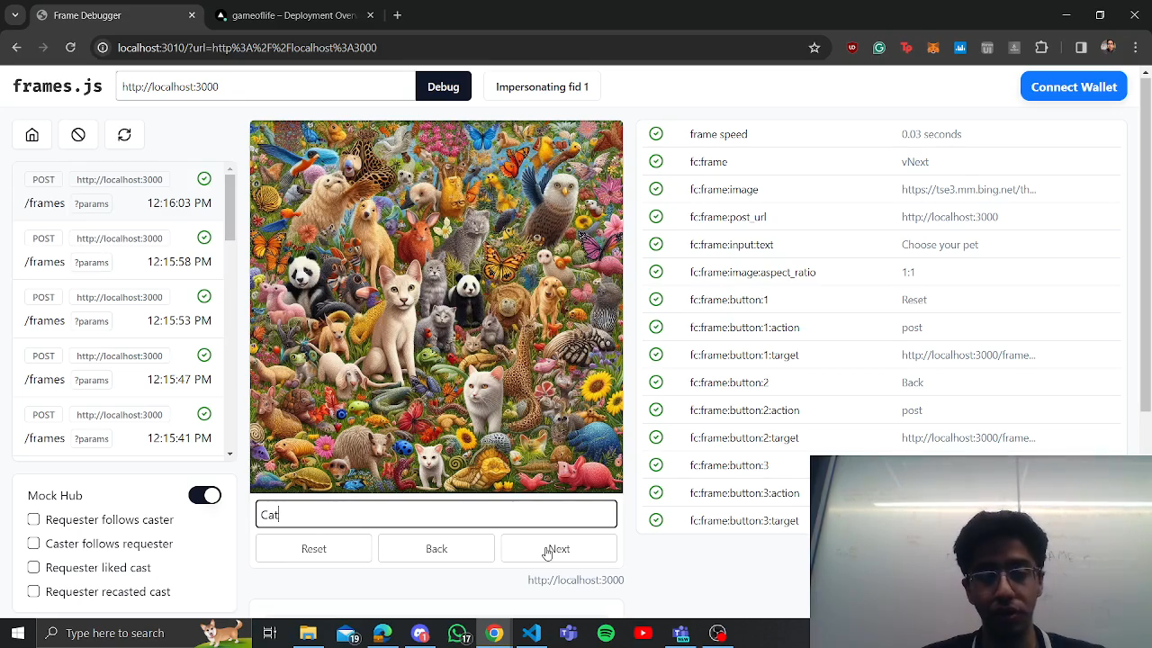The width and height of the screenshot is (1152, 648).
Task: Bookmark this page with star icon
Action: 814,48
